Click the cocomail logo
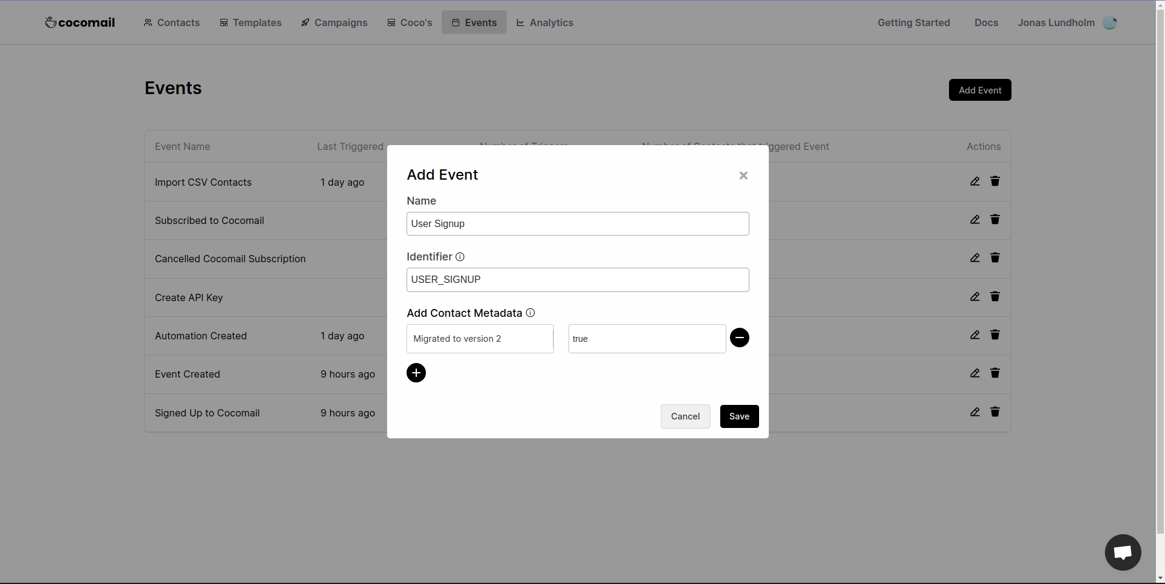Image resolution: width=1165 pixels, height=584 pixels. coord(80,22)
